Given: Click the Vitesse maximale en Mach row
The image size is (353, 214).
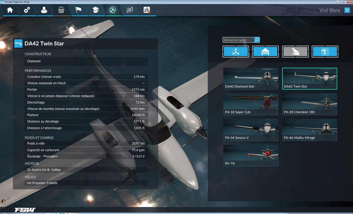Looking at the screenshot, I should (x=86, y=83).
